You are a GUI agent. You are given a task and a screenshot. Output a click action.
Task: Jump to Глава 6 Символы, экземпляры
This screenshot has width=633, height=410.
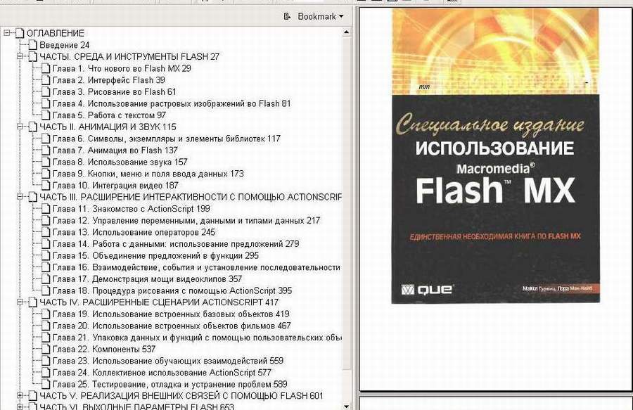[166, 139]
